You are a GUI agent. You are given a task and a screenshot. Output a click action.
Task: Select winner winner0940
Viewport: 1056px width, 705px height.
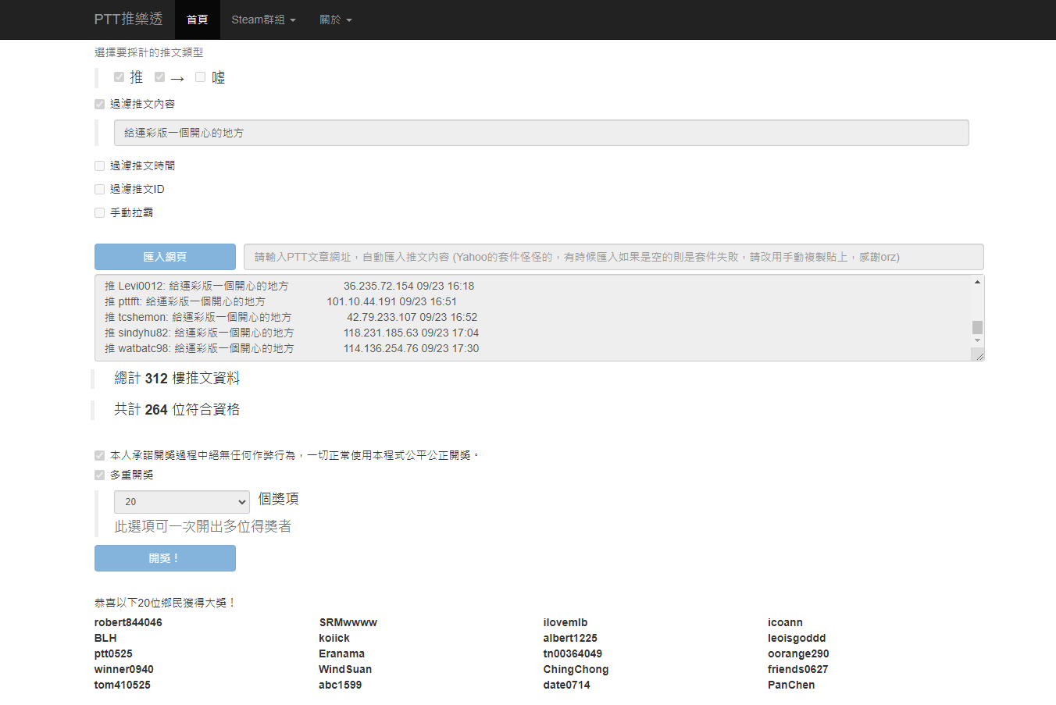pos(124,669)
